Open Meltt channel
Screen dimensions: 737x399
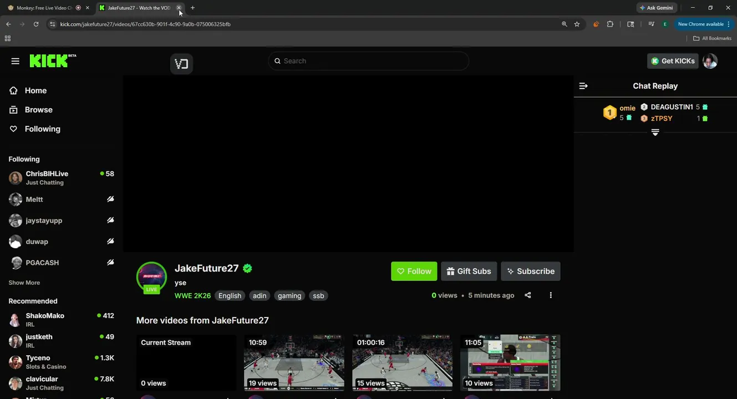[62, 199]
